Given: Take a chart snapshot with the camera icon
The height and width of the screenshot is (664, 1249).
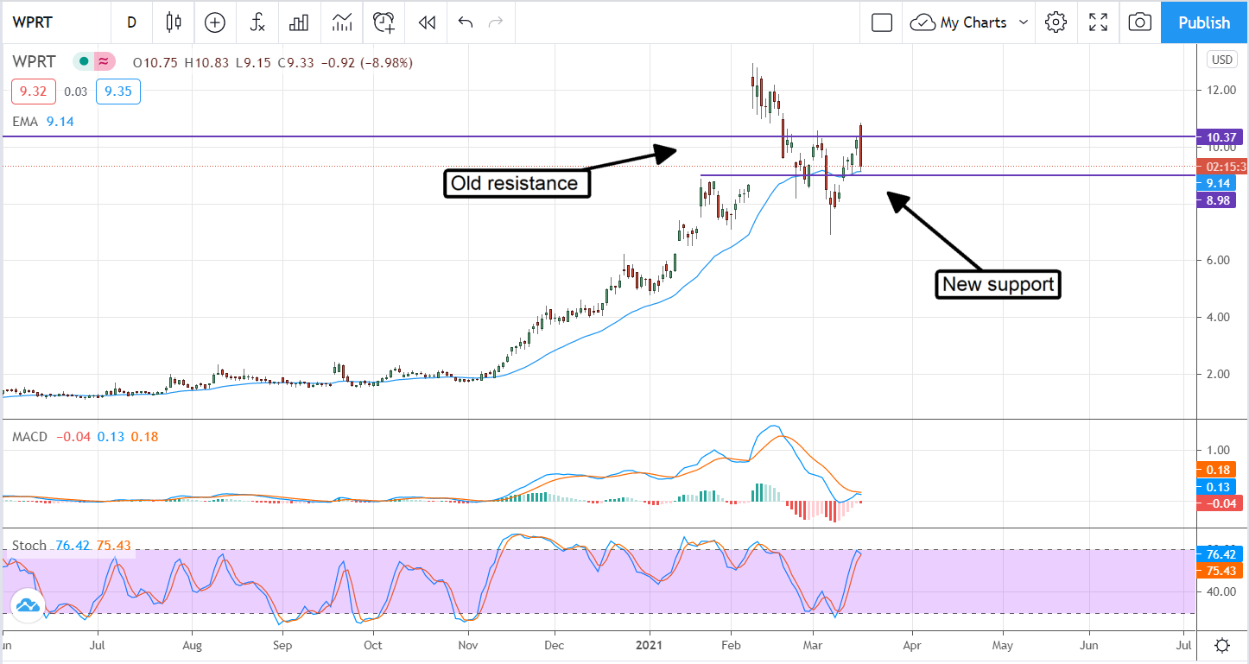Looking at the screenshot, I should click(1140, 22).
